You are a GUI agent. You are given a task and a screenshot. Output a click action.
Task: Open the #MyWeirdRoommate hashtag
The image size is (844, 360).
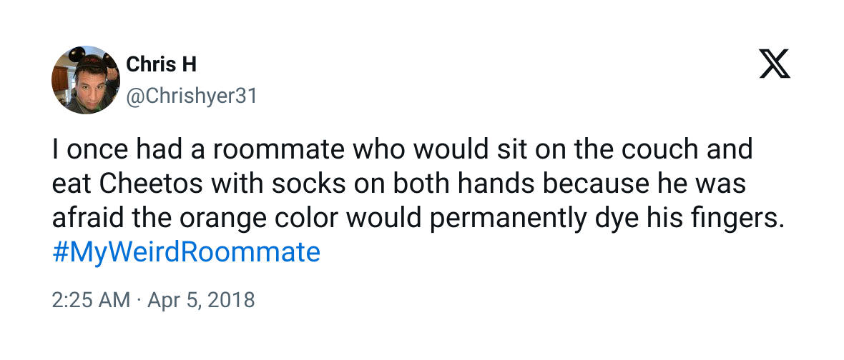(186, 251)
